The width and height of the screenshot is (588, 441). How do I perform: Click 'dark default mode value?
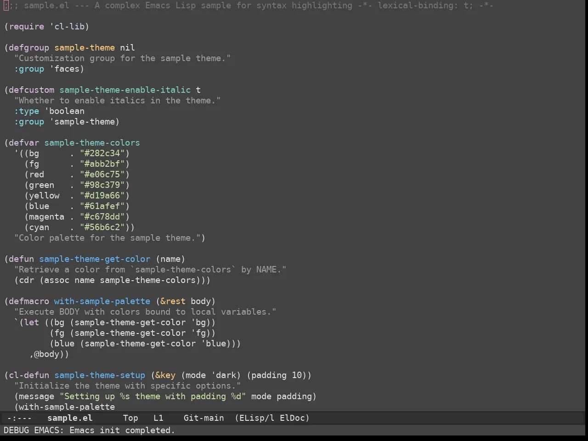coord(224,375)
